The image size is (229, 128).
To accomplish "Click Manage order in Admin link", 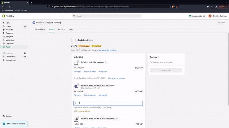I will (108, 50).
